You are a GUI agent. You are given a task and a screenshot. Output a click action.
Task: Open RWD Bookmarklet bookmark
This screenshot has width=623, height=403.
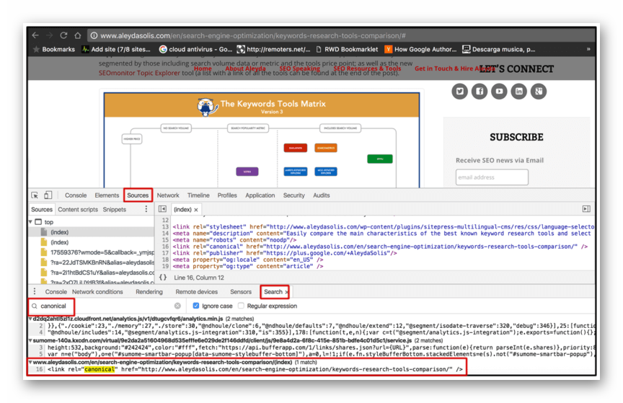pos(347,49)
